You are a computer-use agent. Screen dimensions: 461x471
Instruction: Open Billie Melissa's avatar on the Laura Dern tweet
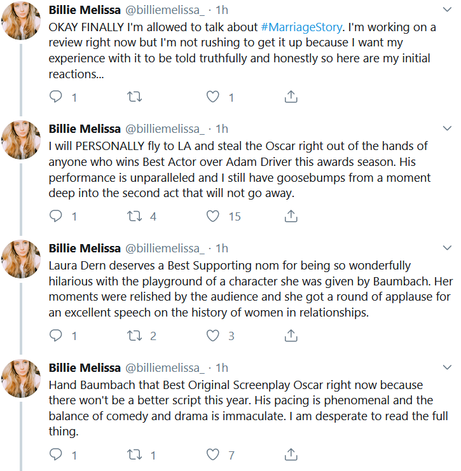pyautogui.click(x=21, y=259)
